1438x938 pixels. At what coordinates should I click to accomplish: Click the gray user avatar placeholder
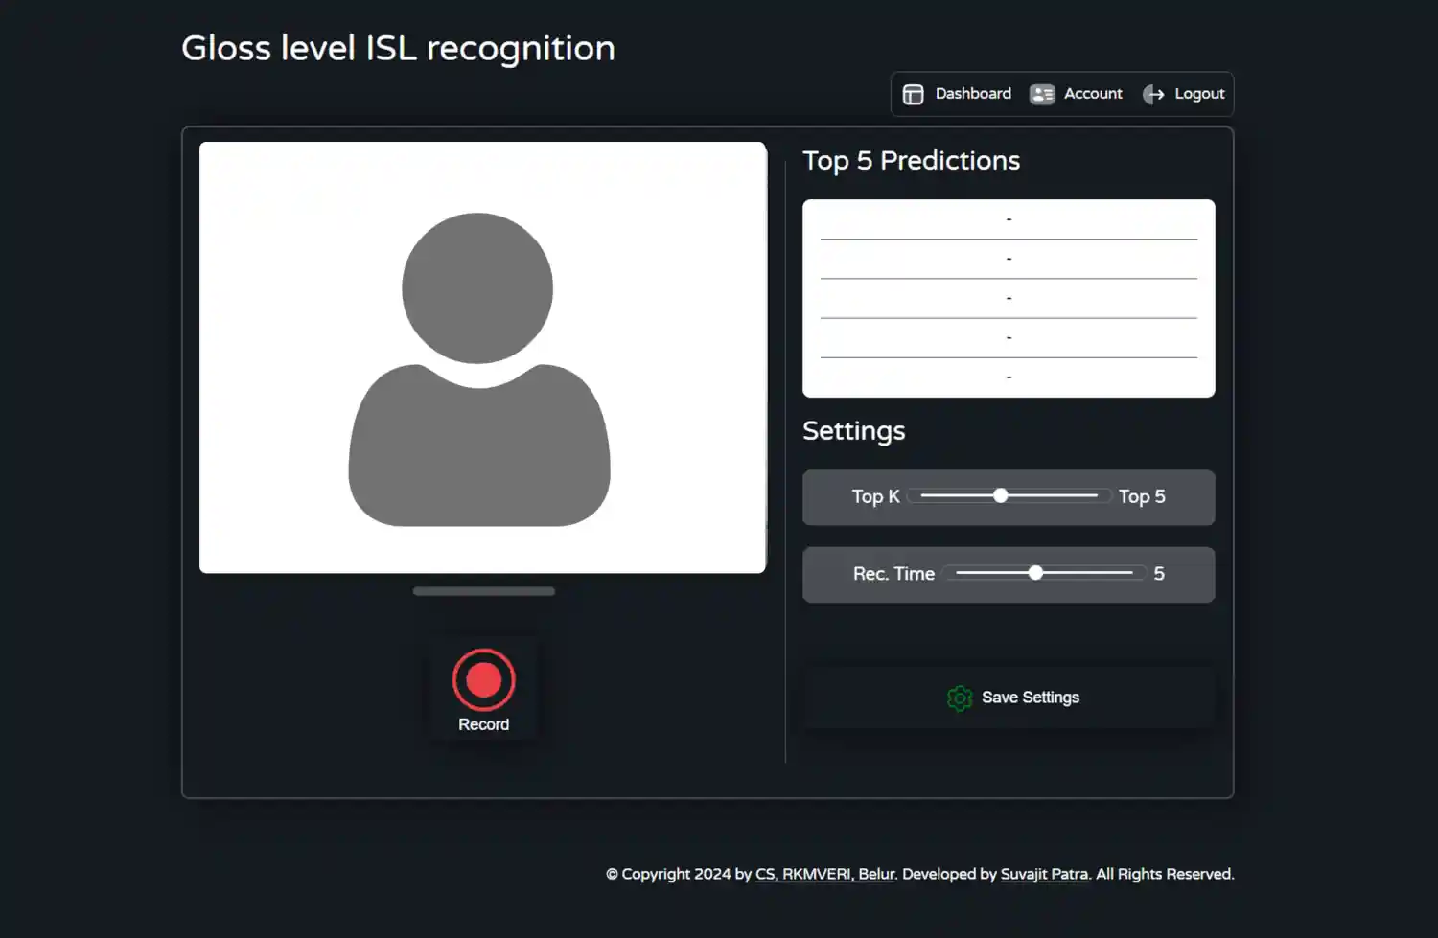coord(479,369)
